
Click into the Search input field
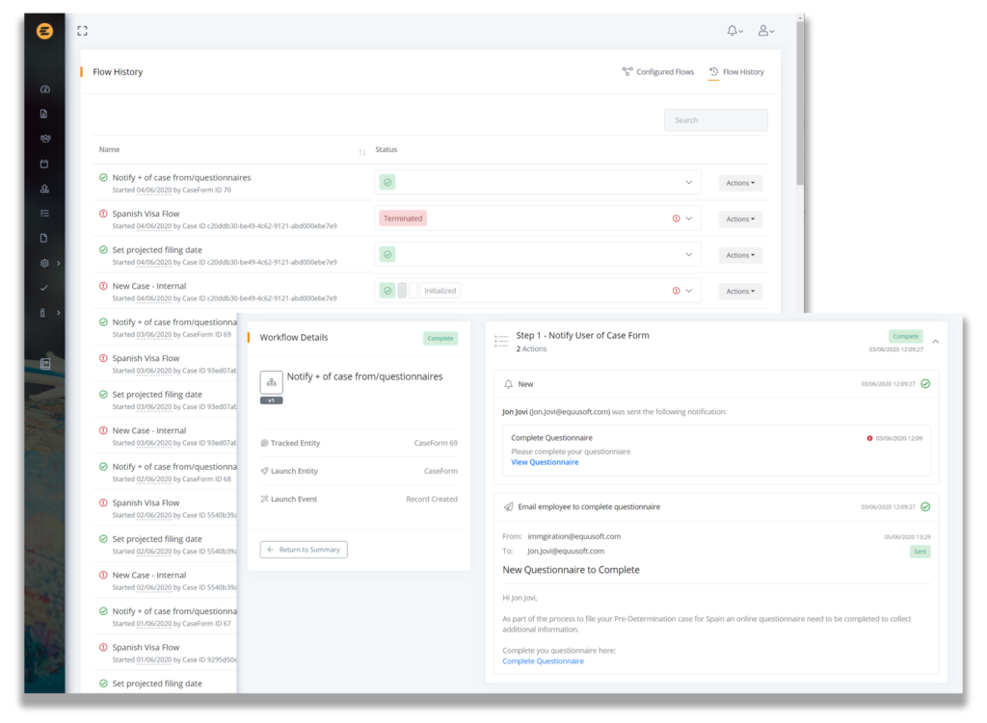(715, 120)
